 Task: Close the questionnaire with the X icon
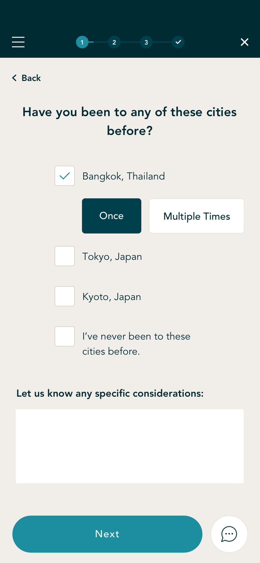pyautogui.click(x=244, y=42)
